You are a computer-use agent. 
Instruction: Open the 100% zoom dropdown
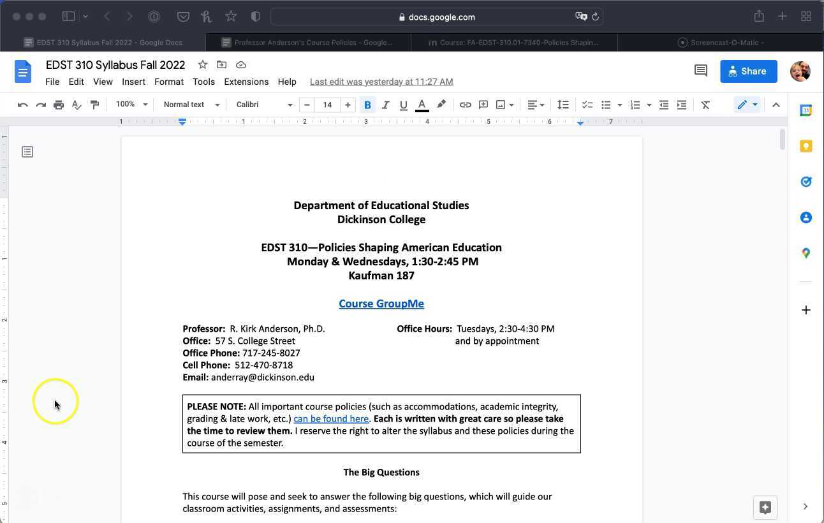[x=131, y=104]
